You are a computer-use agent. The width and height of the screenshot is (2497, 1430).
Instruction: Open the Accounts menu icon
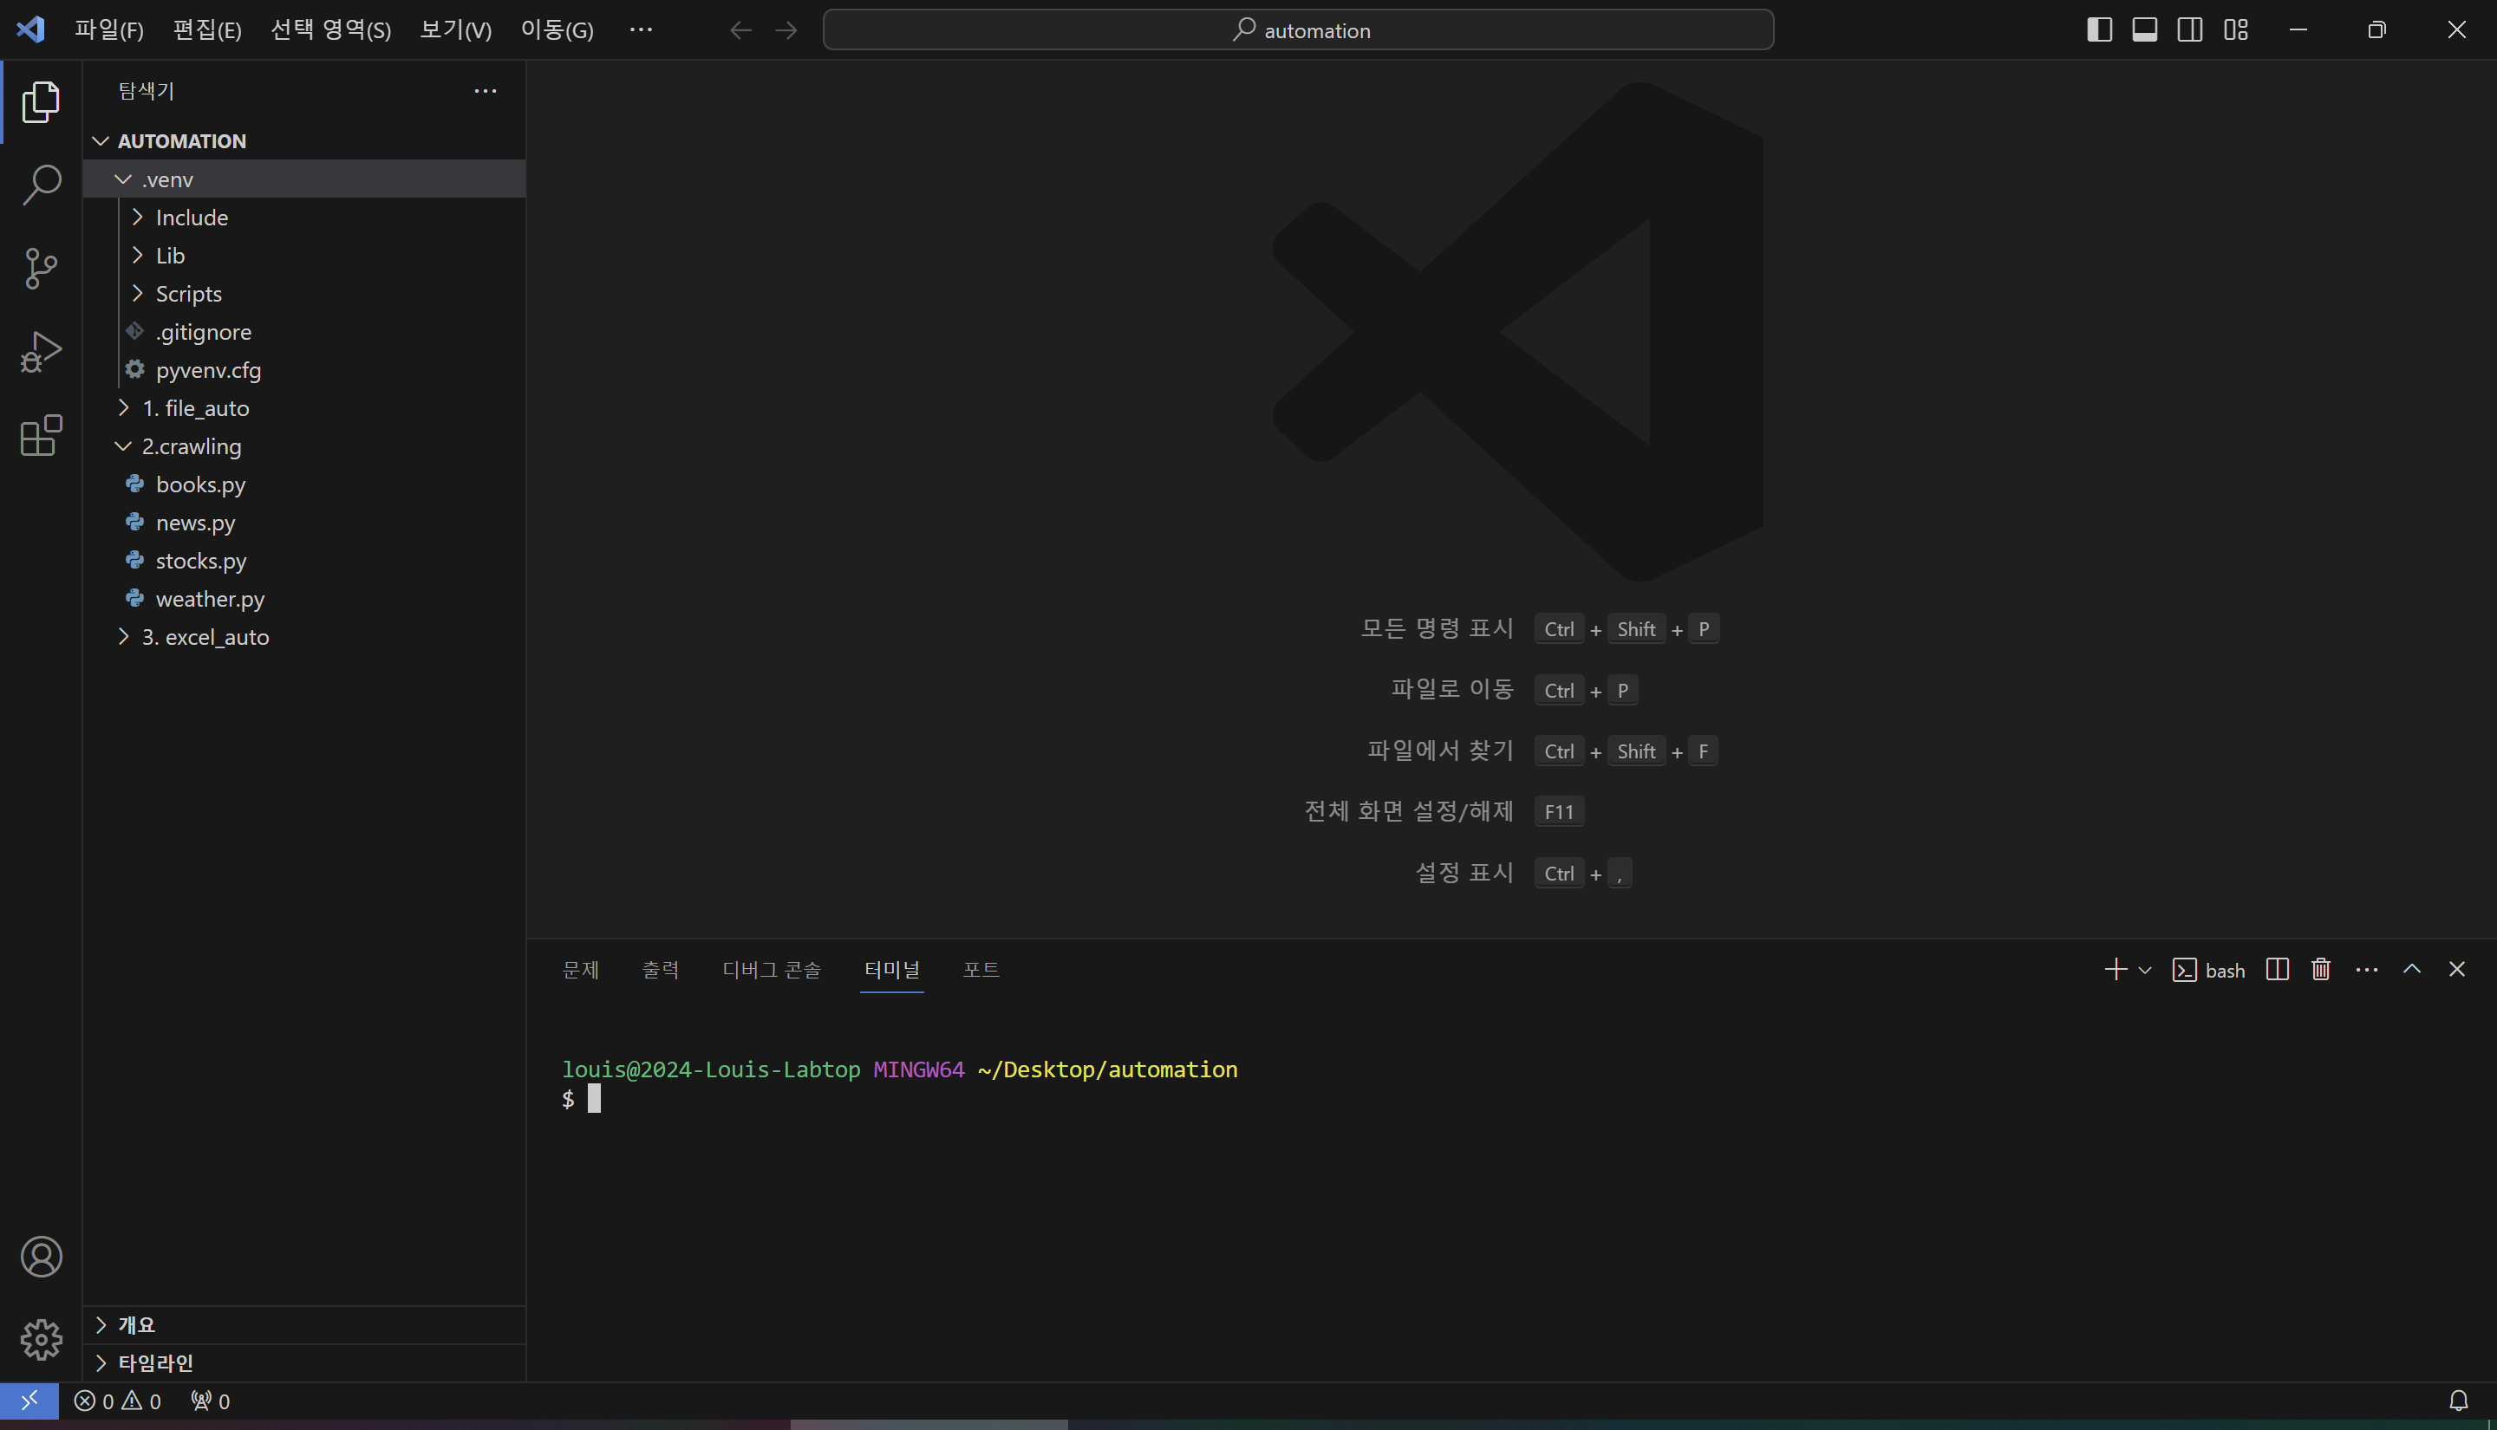click(x=40, y=1258)
